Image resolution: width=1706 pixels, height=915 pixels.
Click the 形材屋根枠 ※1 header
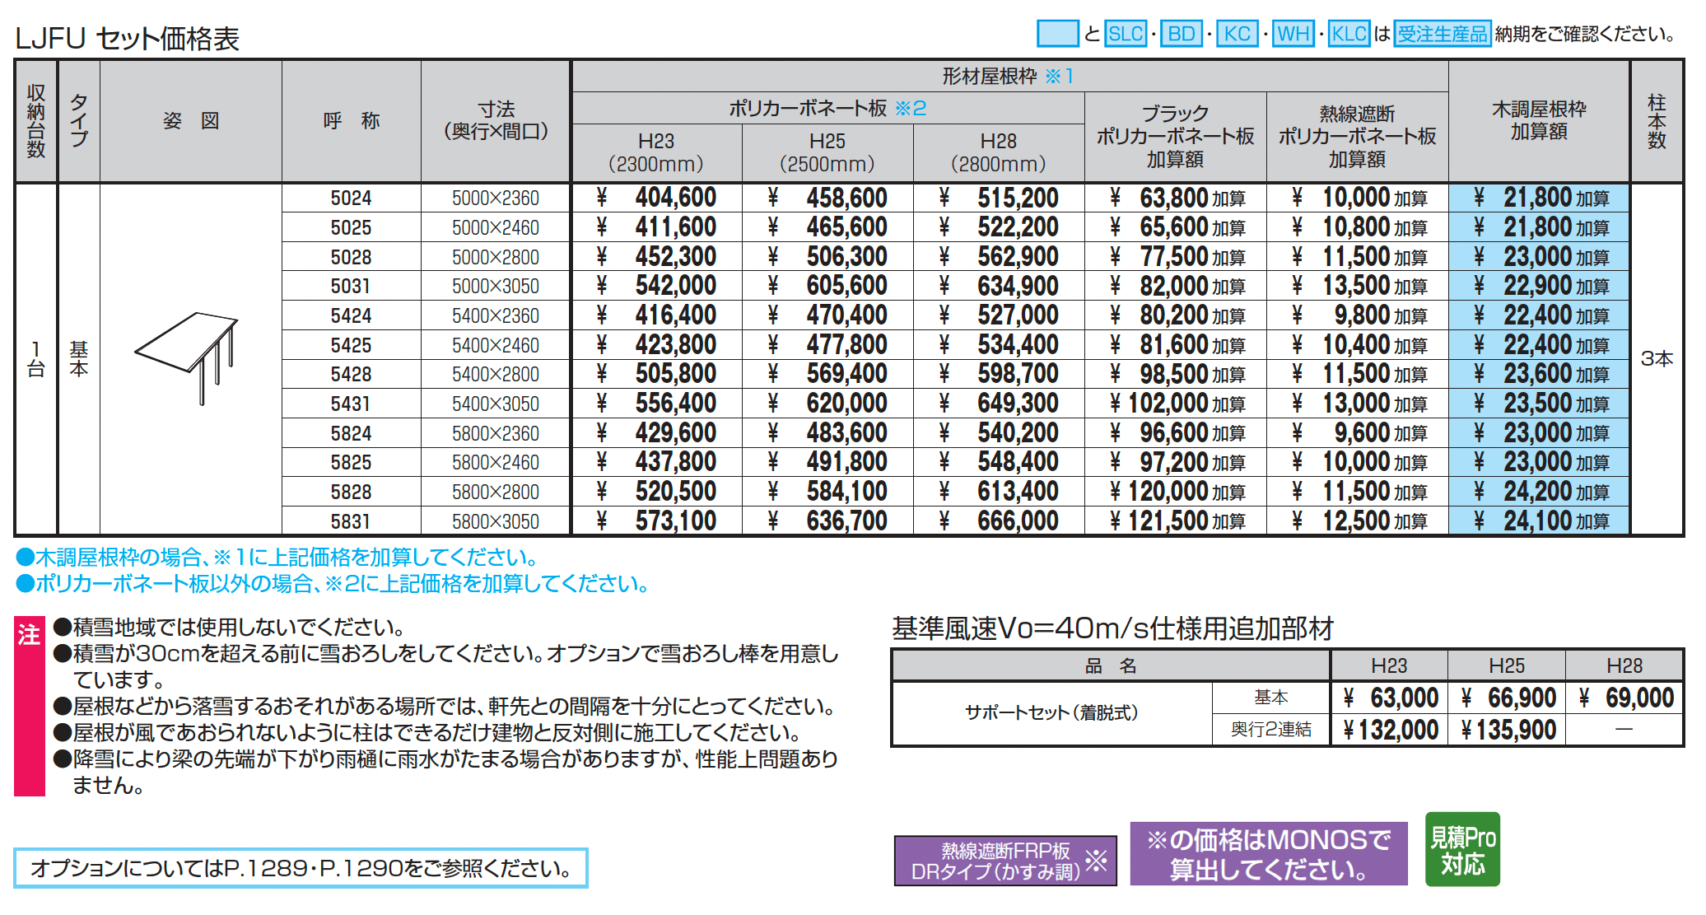1009,77
